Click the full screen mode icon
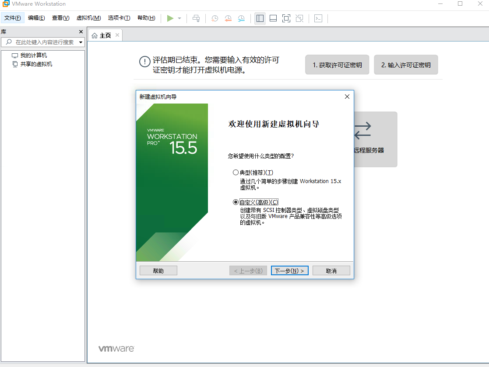Image resolution: width=489 pixels, height=367 pixels. point(286,18)
